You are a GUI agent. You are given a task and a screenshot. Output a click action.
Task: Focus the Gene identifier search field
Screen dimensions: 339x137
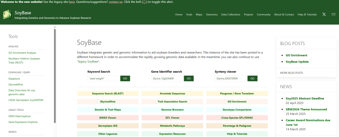[167, 79]
